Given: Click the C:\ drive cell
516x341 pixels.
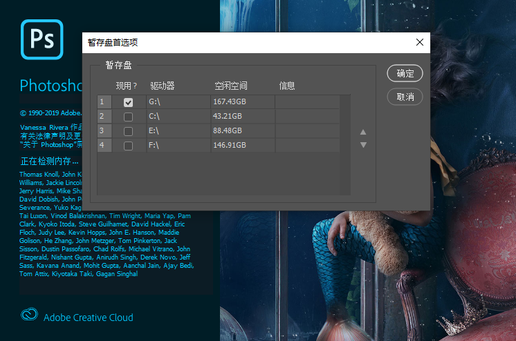Looking at the screenshot, I should pyautogui.click(x=178, y=116).
